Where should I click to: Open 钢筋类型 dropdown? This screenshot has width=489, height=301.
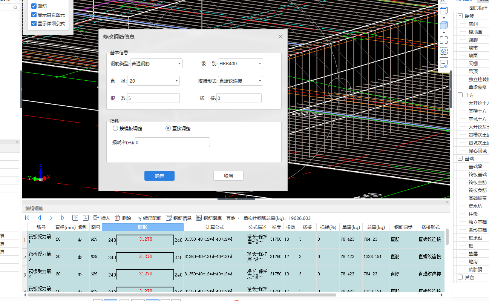click(x=156, y=63)
